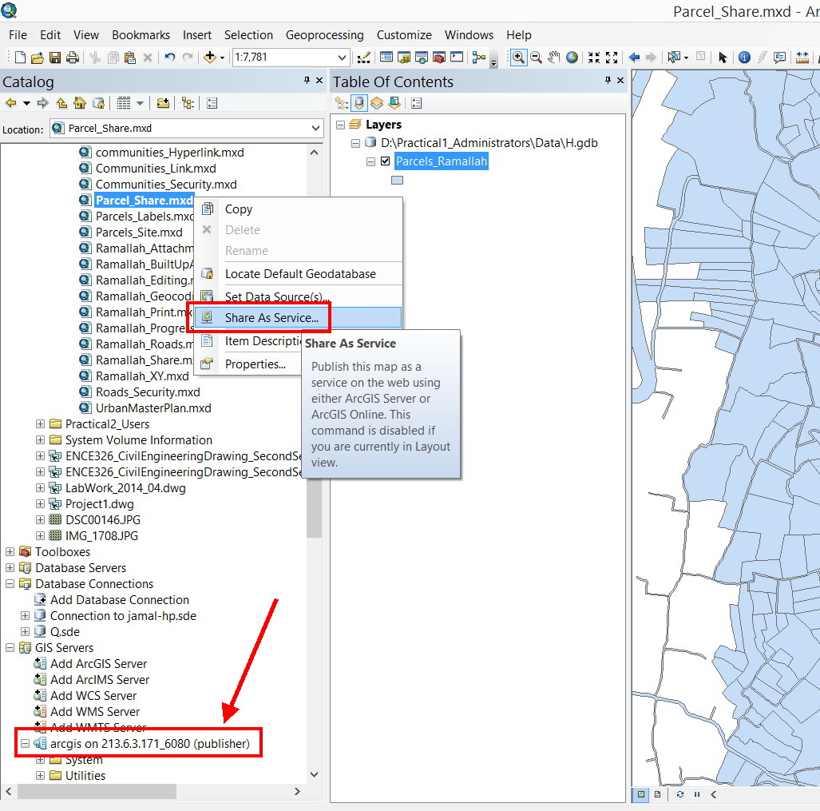
Task: Select Properties in the context menu
Action: [x=255, y=364]
